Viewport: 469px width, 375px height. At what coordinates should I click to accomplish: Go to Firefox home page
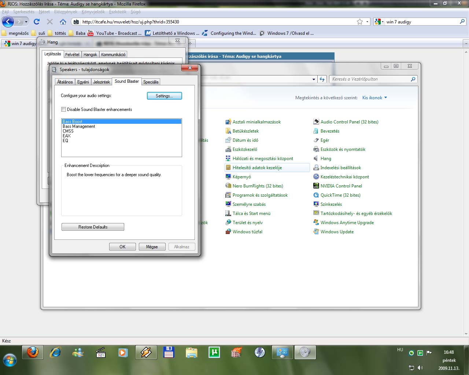tap(63, 22)
